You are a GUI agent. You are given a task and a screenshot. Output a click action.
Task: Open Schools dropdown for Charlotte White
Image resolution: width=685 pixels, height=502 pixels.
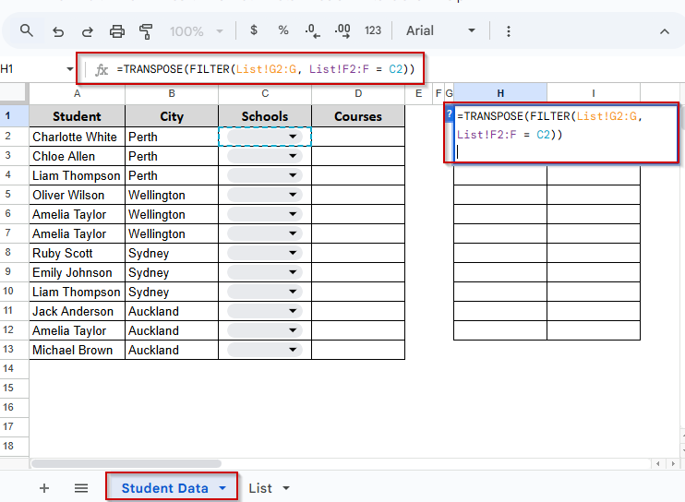point(293,137)
